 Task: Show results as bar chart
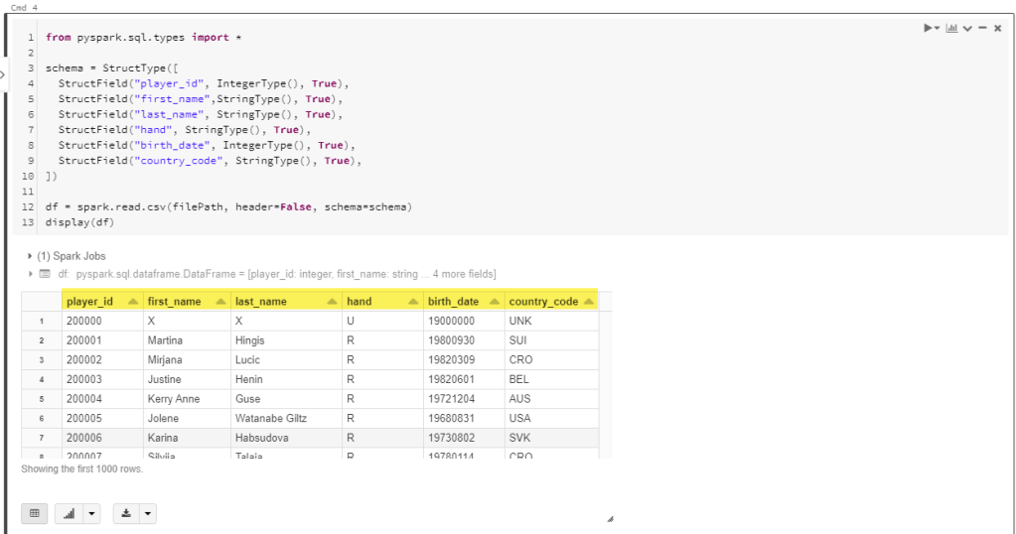[70, 513]
